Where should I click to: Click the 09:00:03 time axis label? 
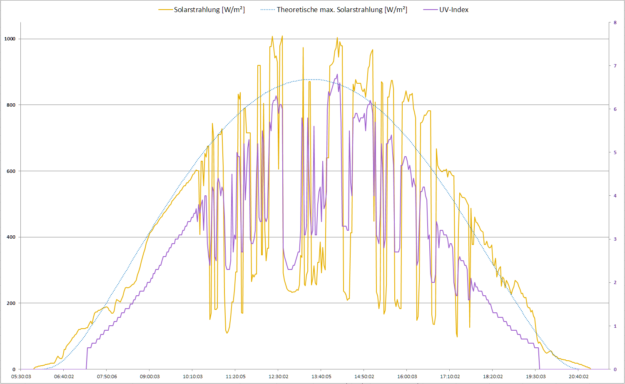click(149, 377)
